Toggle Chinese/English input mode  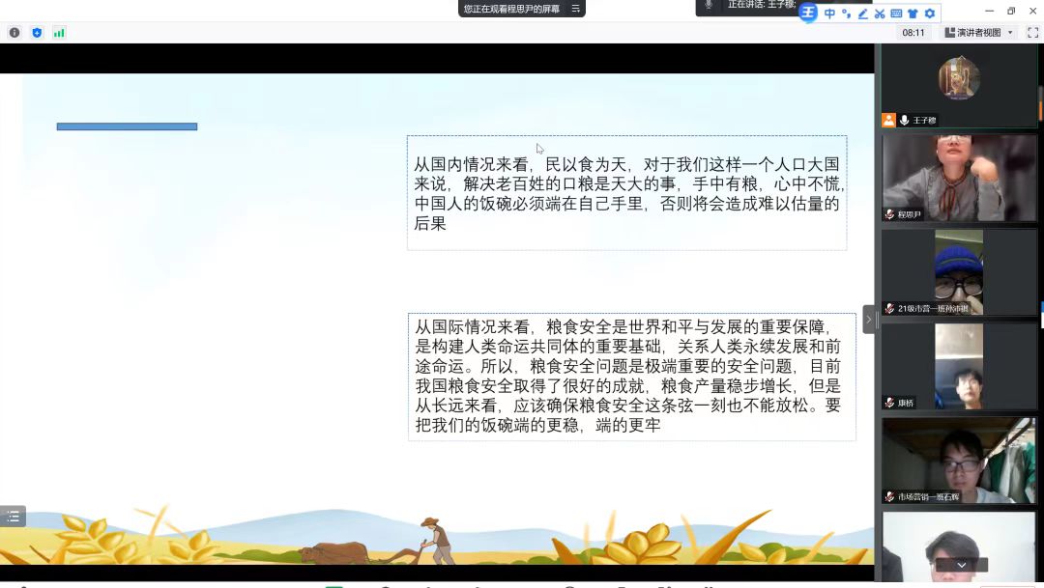click(829, 14)
